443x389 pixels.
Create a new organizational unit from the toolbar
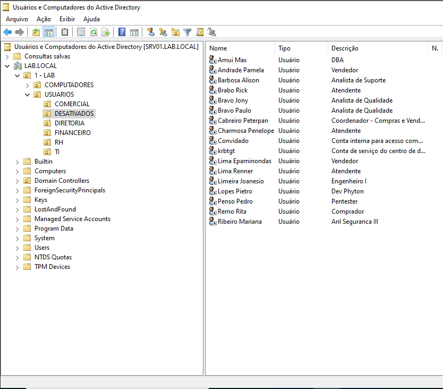pos(175,32)
